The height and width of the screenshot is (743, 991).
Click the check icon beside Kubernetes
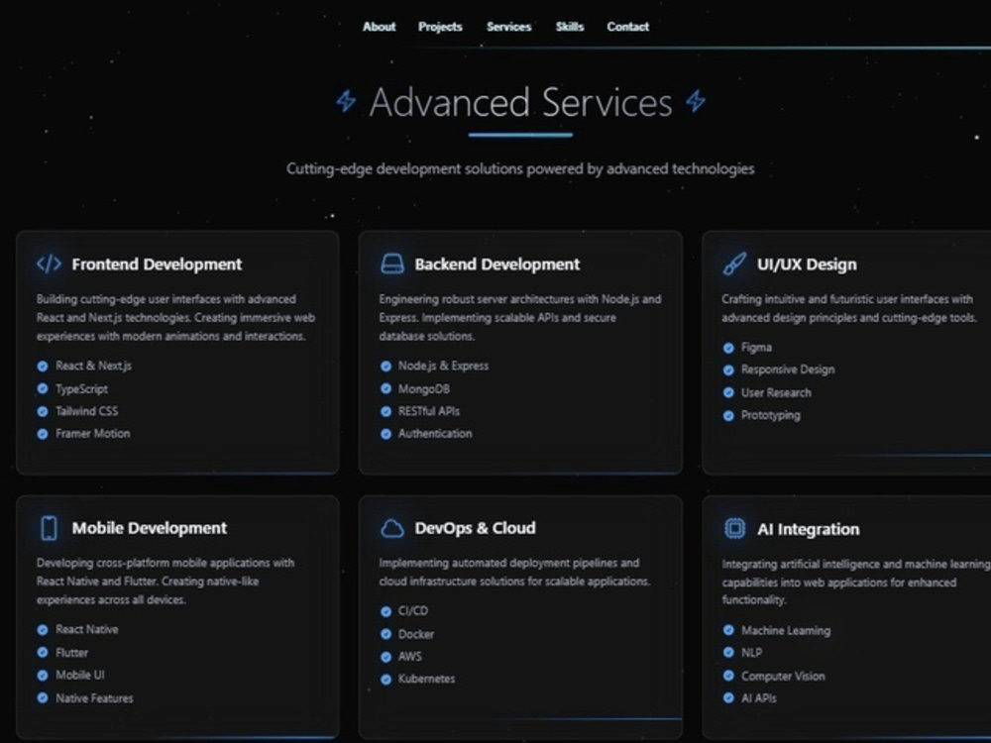tap(385, 680)
